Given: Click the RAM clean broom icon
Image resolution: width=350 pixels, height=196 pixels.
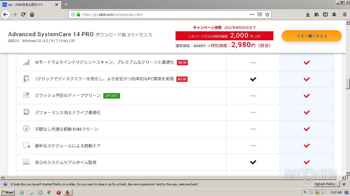Looking at the screenshot, I should point(26,129).
